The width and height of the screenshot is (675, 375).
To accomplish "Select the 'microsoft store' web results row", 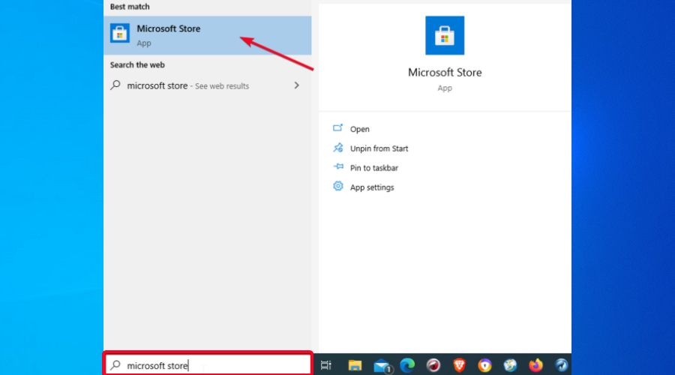I will [207, 85].
